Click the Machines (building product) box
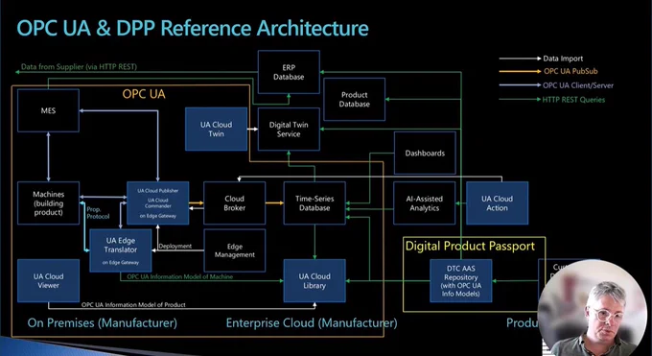Screen dimensions: 652x356 point(48,203)
